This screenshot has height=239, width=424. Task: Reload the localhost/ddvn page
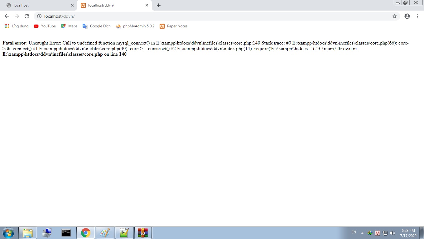[27, 16]
